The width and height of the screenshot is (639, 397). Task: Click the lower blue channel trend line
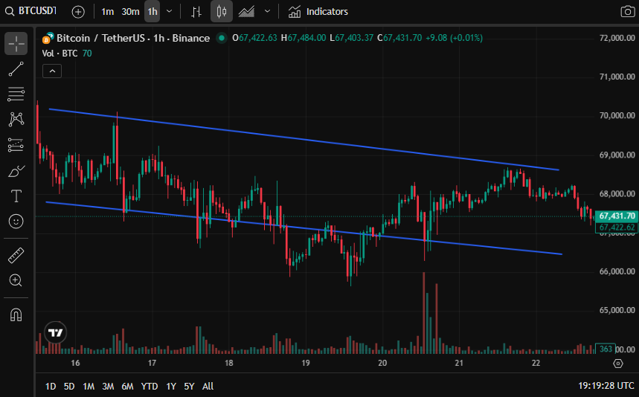304,228
